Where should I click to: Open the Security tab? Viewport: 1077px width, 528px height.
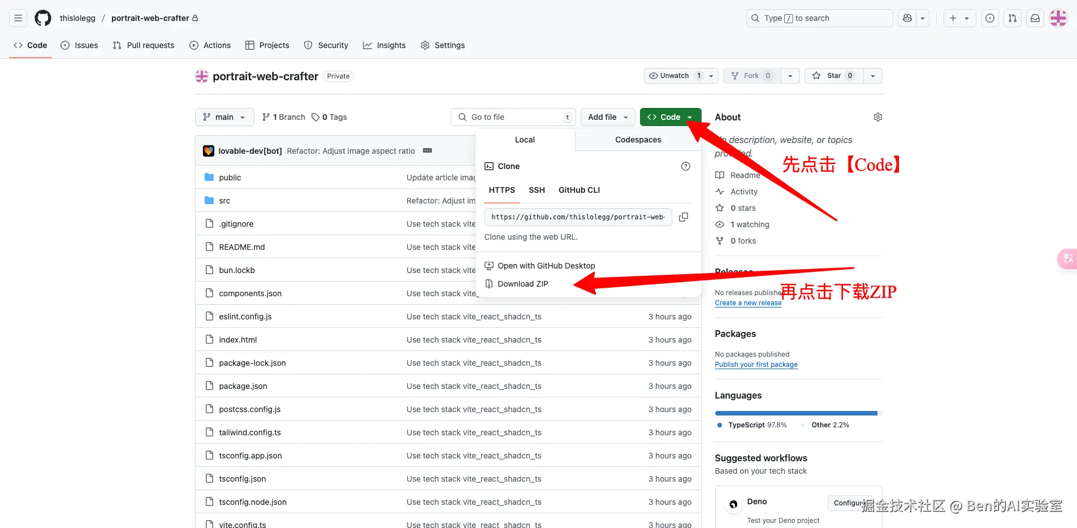click(326, 45)
